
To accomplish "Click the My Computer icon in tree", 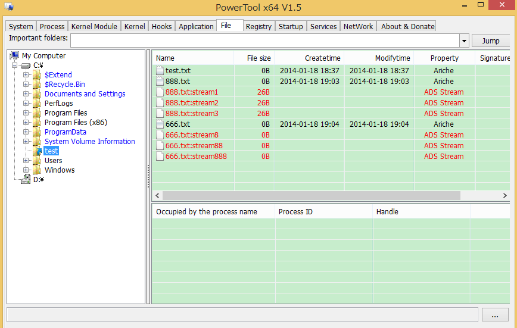I will pos(14,55).
